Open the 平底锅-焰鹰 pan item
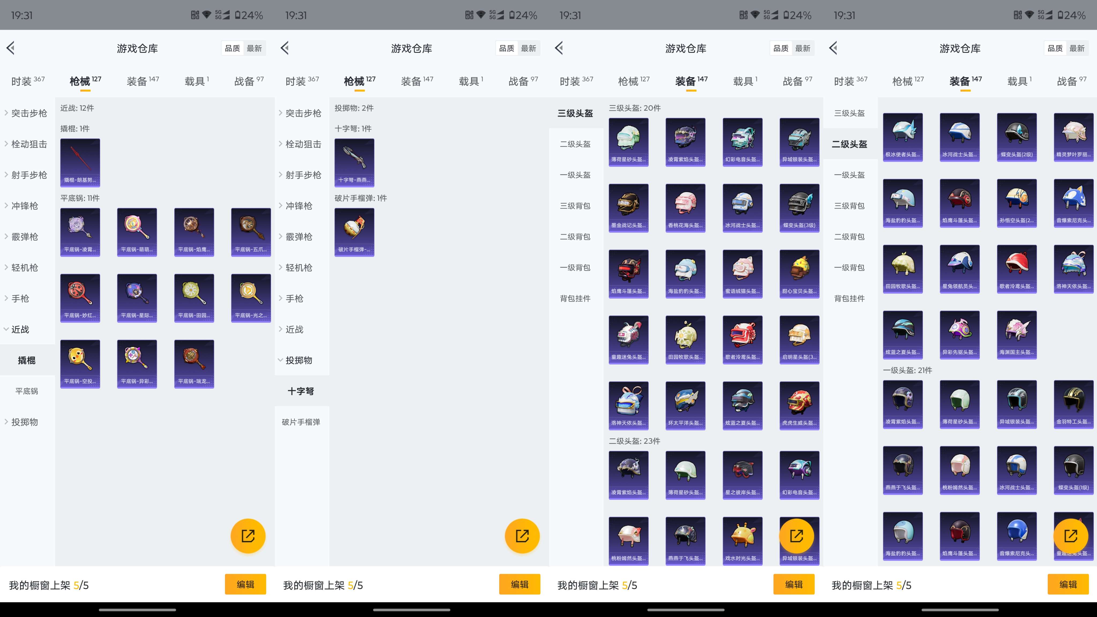The width and height of the screenshot is (1097, 617). click(x=194, y=232)
